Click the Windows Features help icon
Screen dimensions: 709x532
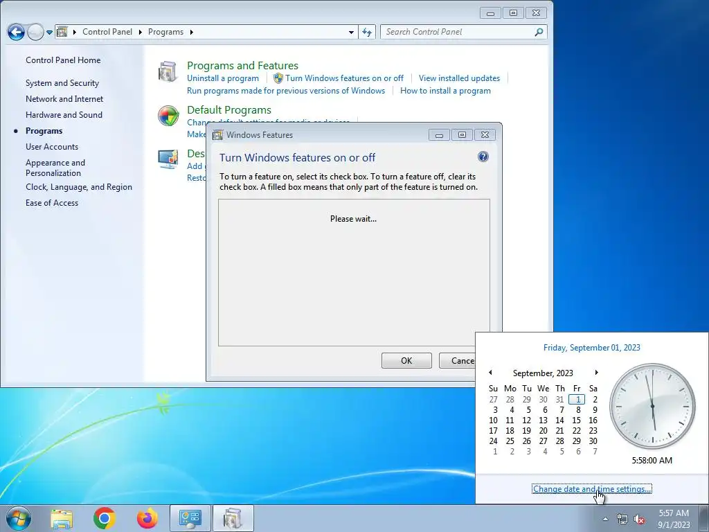[x=483, y=157]
